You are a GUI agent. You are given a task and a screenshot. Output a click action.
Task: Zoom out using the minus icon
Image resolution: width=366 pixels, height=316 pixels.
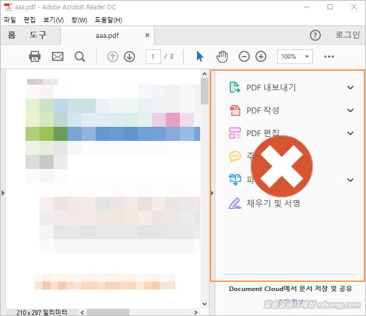(x=244, y=57)
